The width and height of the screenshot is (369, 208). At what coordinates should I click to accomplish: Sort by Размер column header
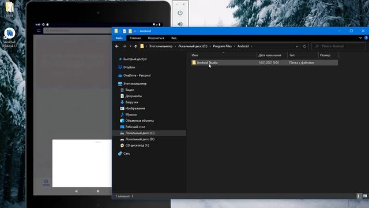click(329, 55)
